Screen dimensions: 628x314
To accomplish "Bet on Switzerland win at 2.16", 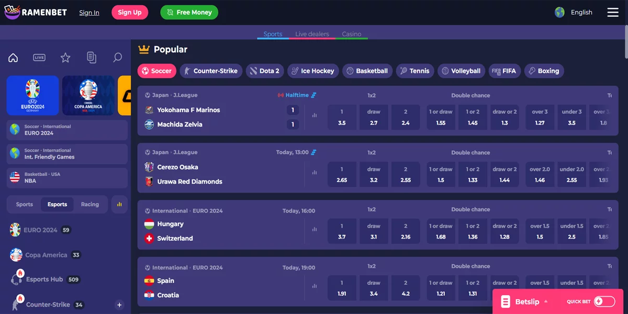I will [406, 231].
